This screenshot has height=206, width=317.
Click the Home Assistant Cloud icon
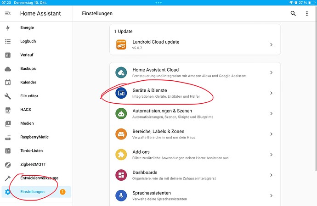121,72
